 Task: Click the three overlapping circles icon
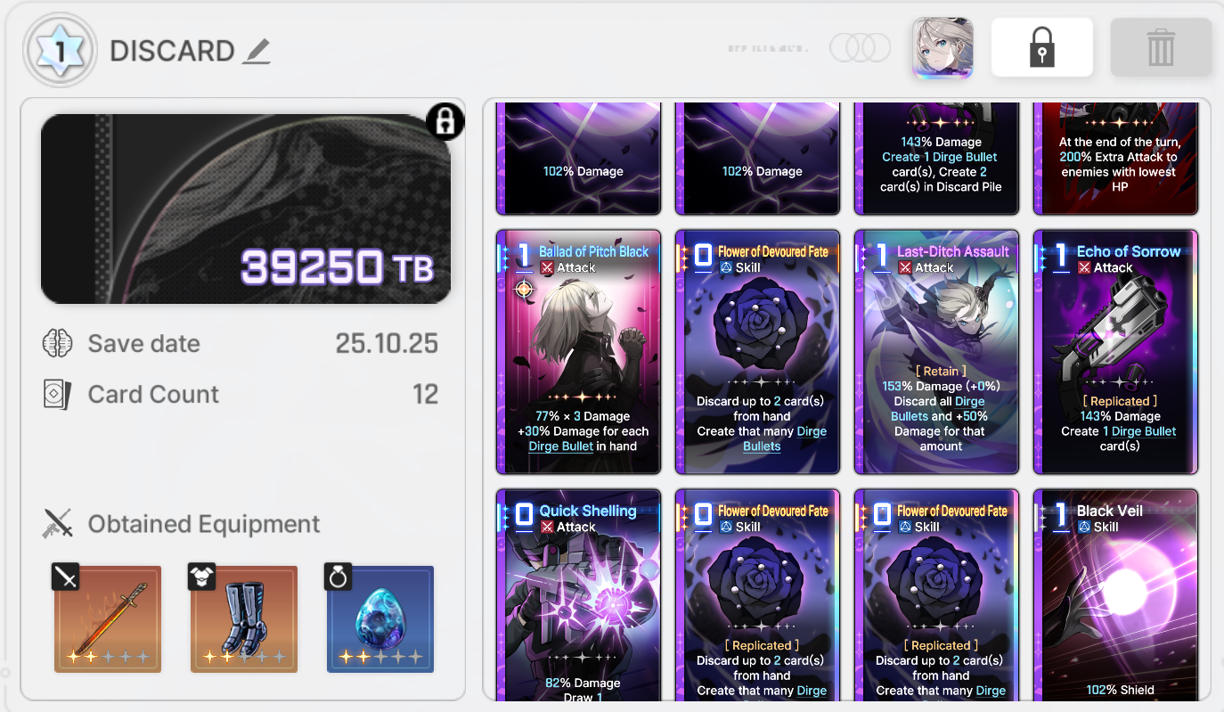click(860, 48)
